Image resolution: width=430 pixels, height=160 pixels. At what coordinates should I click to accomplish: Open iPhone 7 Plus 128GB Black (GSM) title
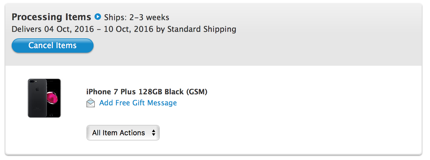[147, 92]
